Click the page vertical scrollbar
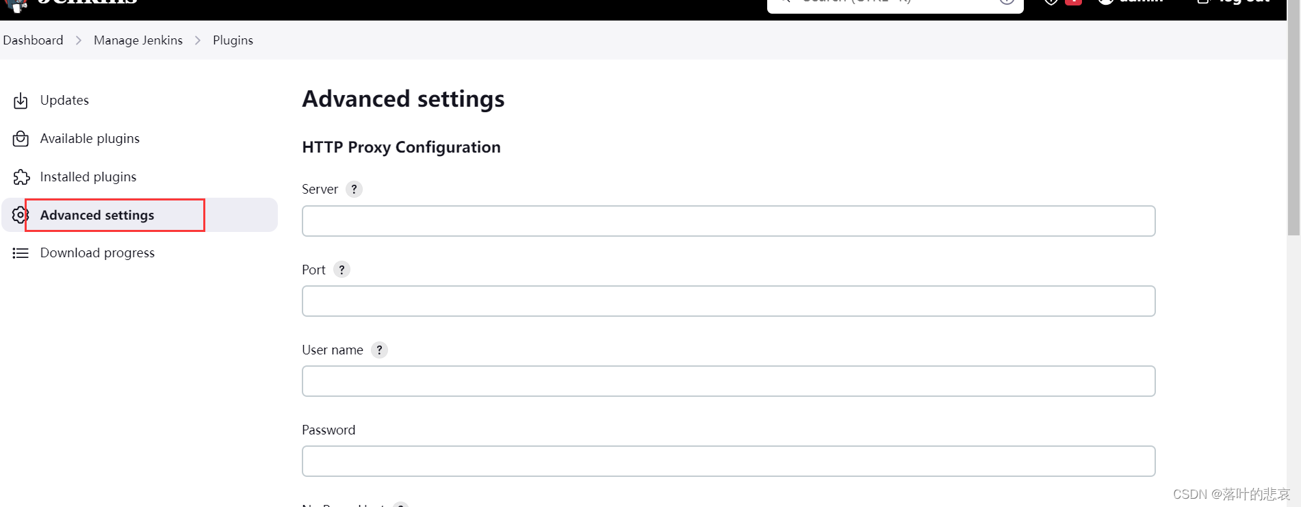This screenshot has width=1301, height=507. [1293, 127]
